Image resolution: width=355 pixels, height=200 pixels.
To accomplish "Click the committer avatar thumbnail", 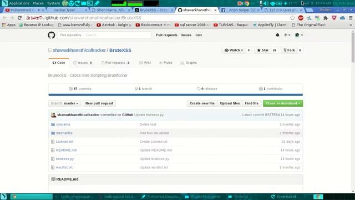I will click(53, 115).
